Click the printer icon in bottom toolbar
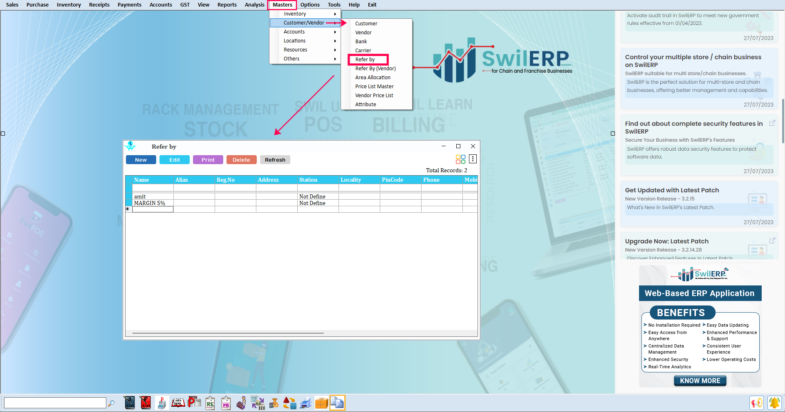This screenshot has width=785, height=412. [x=305, y=403]
